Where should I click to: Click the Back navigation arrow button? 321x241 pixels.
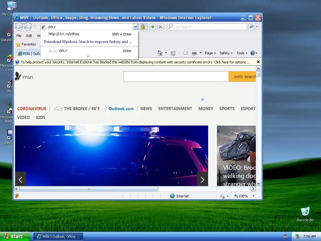tap(19, 27)
